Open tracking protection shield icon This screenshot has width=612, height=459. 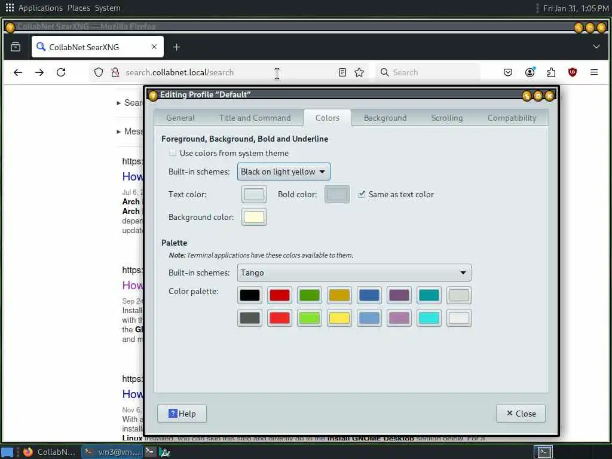[99, 72]
